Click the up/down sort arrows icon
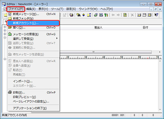Image resolution: width=164 pixels, height=119 pixels. [x=84, y=15]
